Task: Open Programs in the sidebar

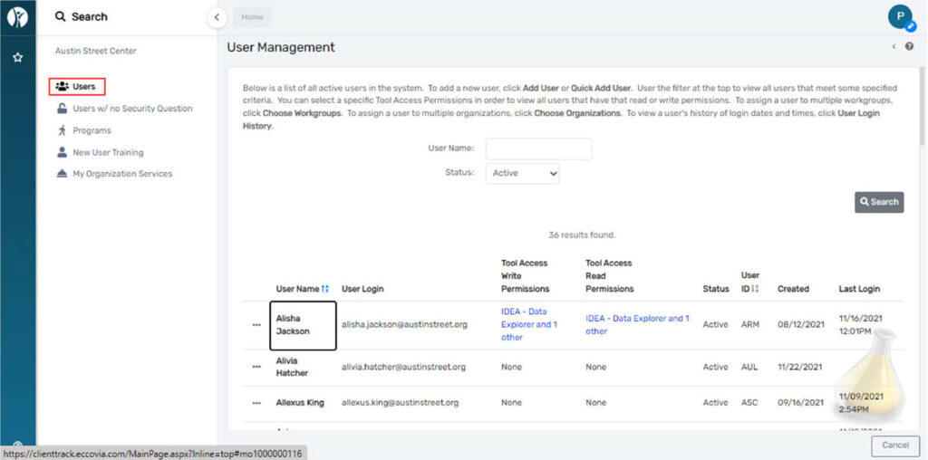Action: 92,130
